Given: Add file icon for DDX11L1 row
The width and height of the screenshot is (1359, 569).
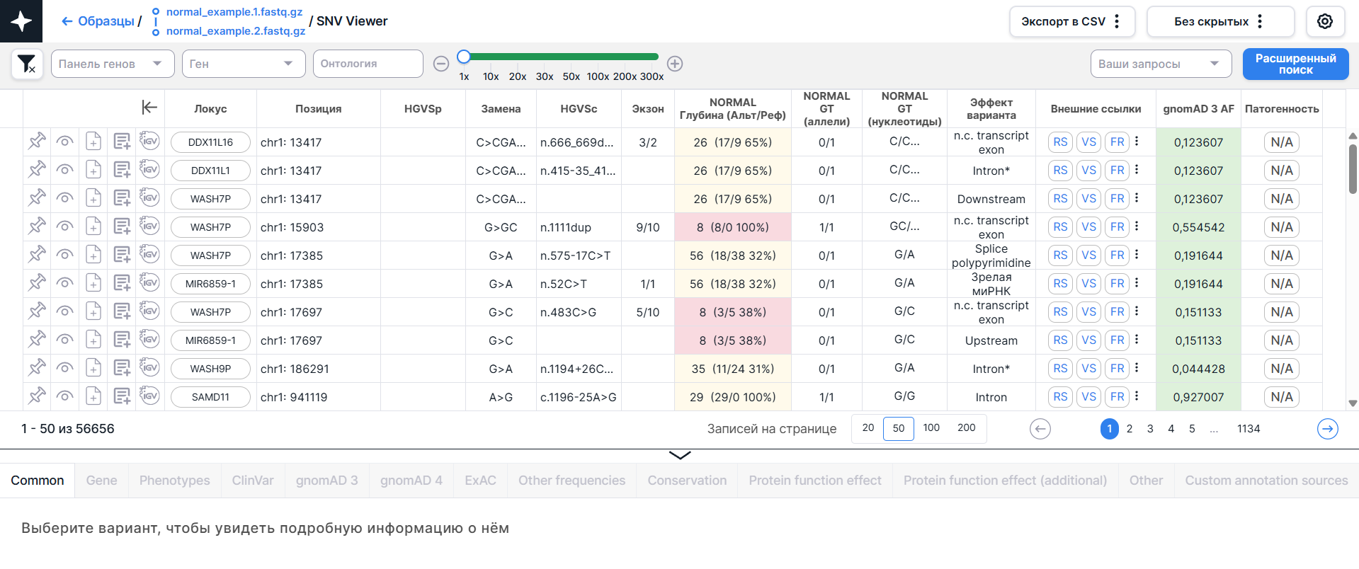Looking at the screenshot, I should pyautogui.click(x=93, y=170).
